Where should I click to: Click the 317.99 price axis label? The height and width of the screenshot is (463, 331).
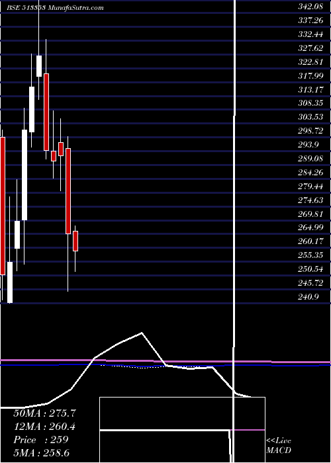pyautogui.click(x=310, y=76)
